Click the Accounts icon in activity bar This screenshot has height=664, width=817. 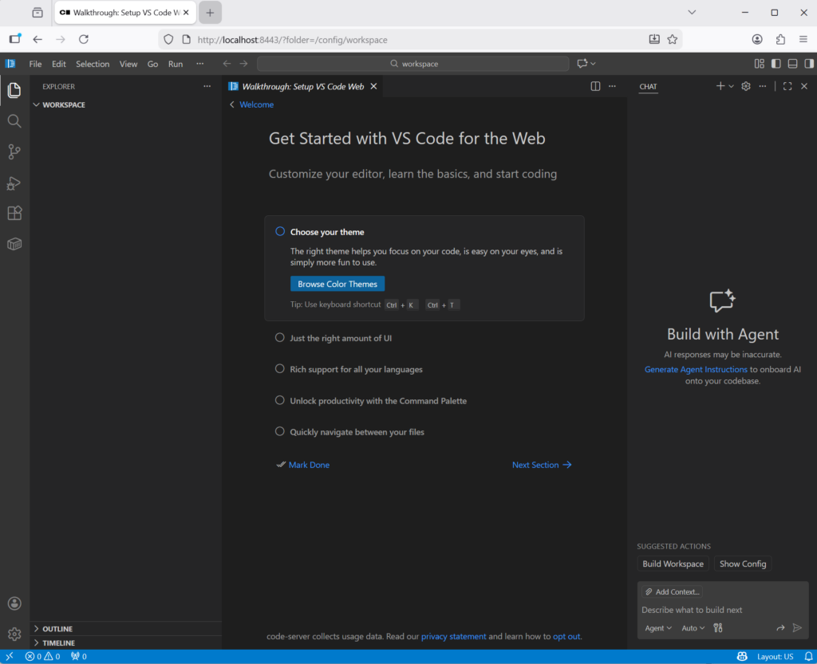14,603
